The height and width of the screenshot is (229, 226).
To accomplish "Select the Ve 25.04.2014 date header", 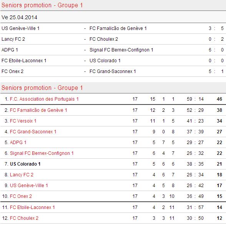I will pyautogui.click(x=113, y=17).
